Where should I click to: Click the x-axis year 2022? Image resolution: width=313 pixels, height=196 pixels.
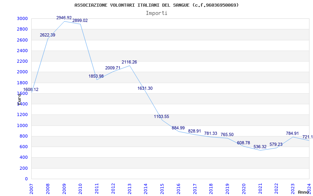pos(277,189)
